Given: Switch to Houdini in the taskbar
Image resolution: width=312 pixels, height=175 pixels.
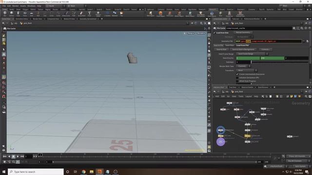Looking at the screenshot, I should pos(99,172).
